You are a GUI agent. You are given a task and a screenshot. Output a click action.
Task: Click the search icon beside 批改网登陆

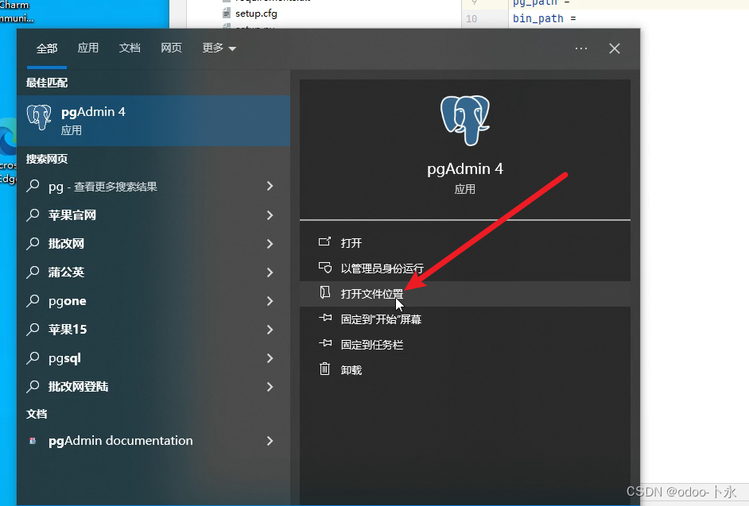[33, 386]
